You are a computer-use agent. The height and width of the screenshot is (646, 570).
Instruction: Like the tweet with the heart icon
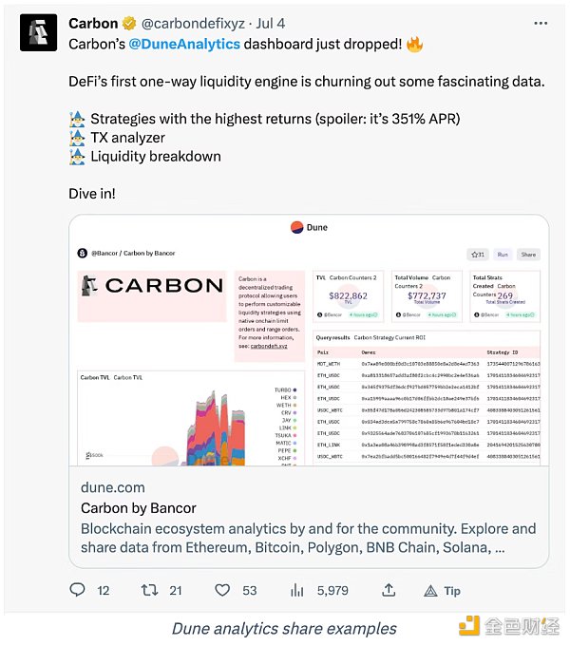[222, 590]
